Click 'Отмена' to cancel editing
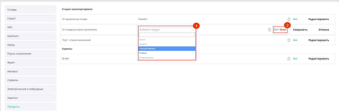Image resolution: width=339 pixels, height=111 pixels. tap(324, 30)
